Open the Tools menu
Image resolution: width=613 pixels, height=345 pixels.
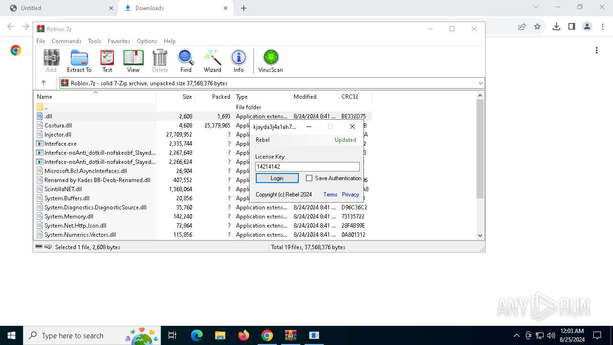94,41
